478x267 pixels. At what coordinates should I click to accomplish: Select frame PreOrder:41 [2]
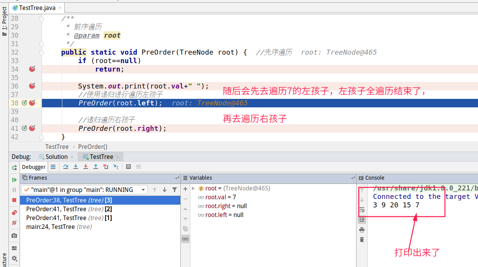100,209
